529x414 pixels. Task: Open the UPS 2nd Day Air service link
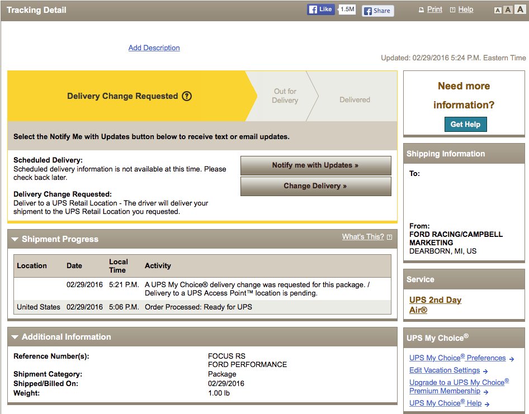pyautogui.click(x=435, y=304)
